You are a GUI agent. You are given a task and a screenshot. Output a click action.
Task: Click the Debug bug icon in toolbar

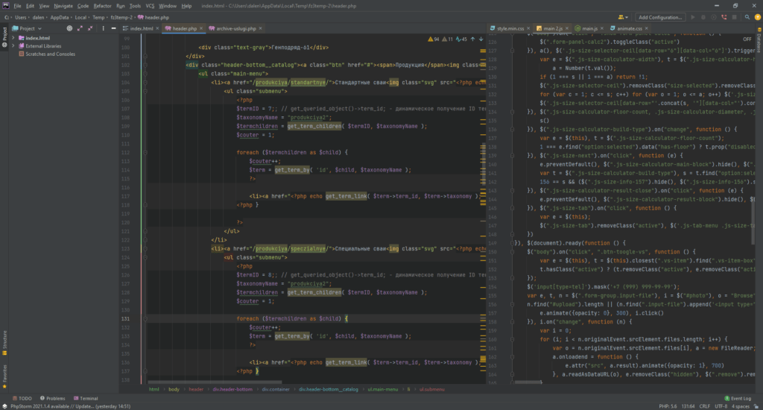click(704, 16)
